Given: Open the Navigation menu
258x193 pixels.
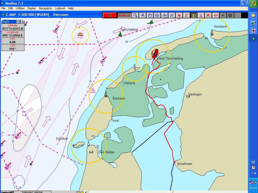Looking at the screenshot, I should click(x=45, y=8).
